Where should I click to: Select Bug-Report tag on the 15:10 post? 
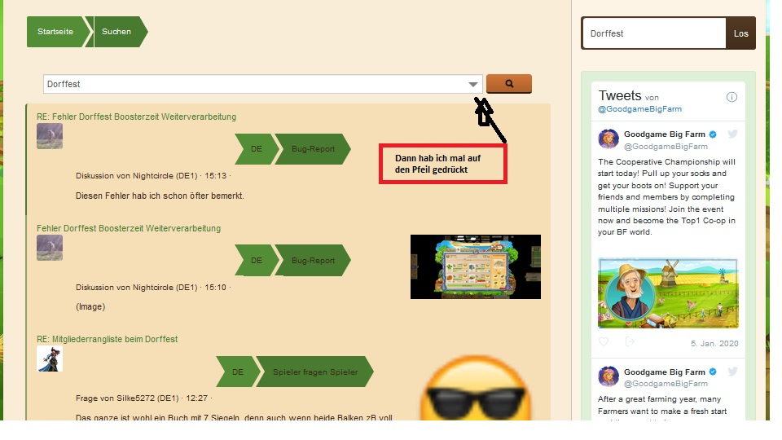pos(313,261)
